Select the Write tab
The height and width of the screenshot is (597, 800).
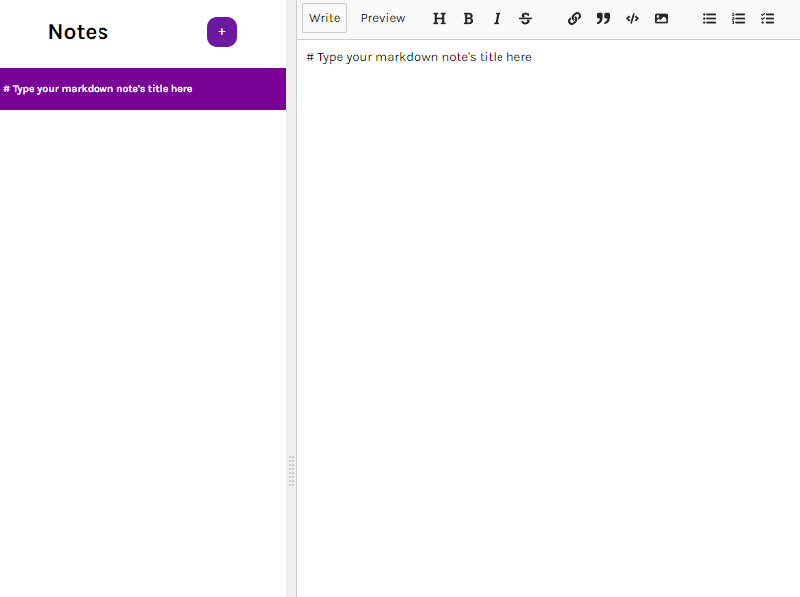(x=324, y=18)
